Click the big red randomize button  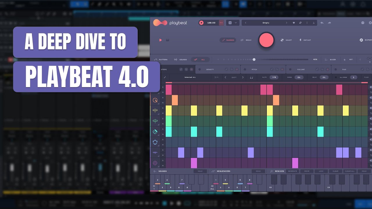click(266, 40)
